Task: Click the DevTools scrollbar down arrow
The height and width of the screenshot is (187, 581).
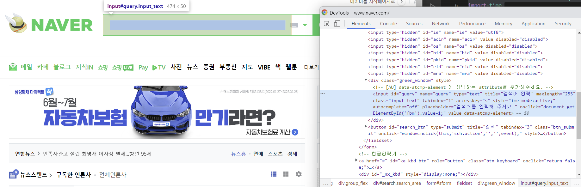Action: (x=579, y=174)
